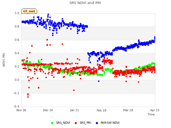Toggle the SRS_PRI legend label
The height and width of the screenshot is (128, 171).
point(85,123)
